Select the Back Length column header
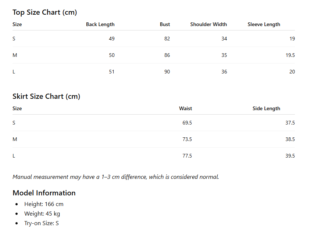The width and height of the screenshot is (310, 231). coord(100,25)
